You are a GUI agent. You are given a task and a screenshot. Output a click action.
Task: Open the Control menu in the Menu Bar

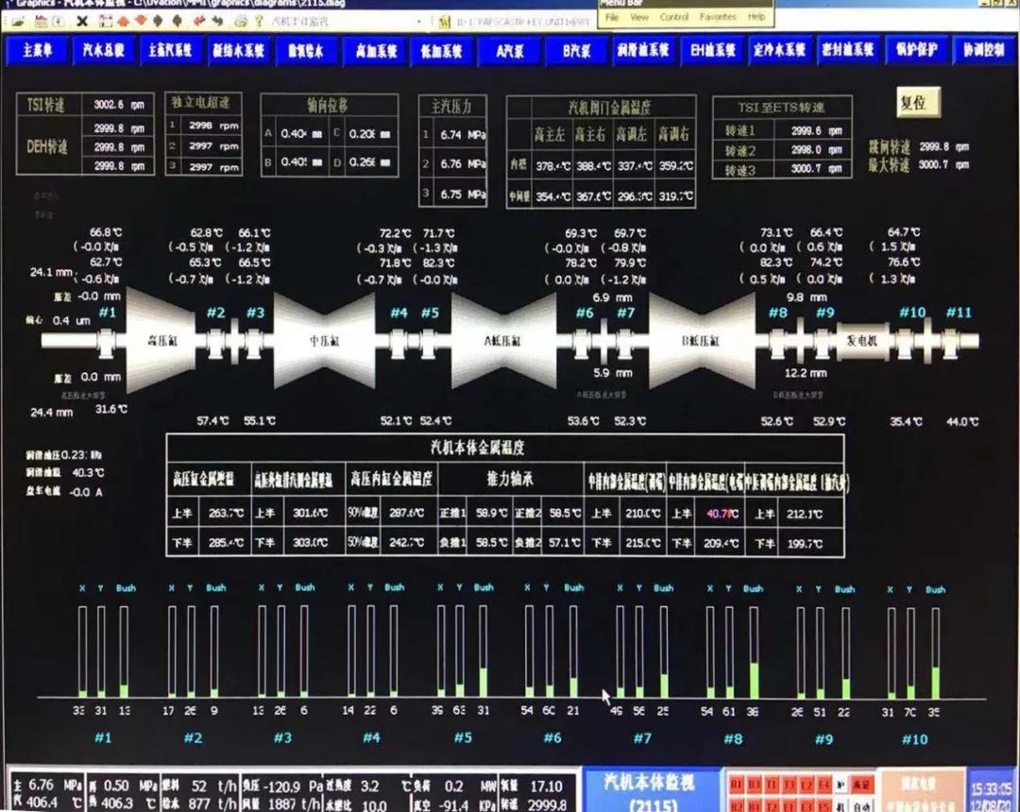pos(674,17)
